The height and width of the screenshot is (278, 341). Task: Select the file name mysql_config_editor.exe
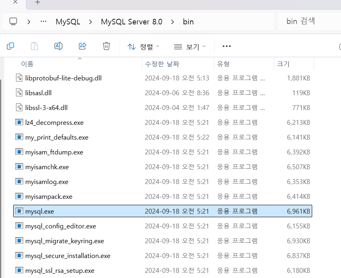60,226
